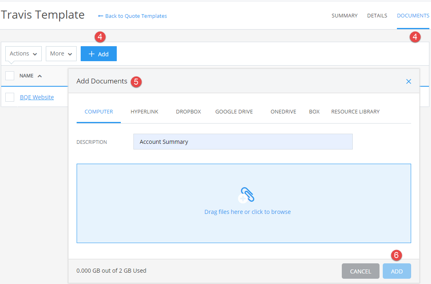Open the Actions dropdown

pos(24,53)
